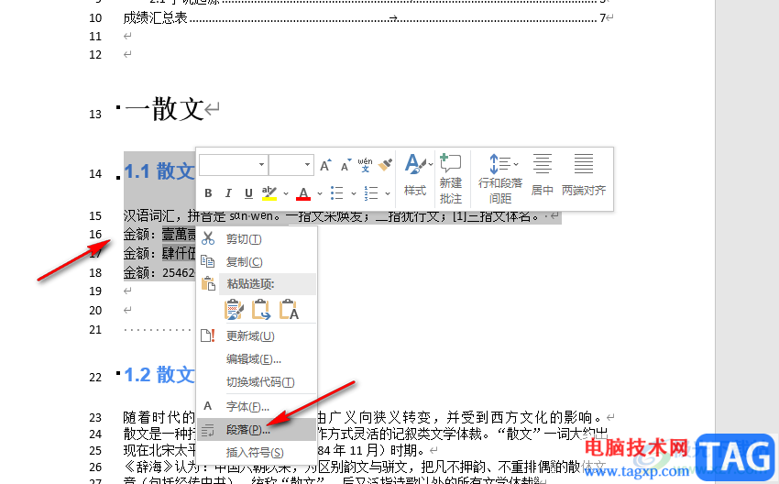Paste as text only icon
Image resolution: width=779 pixels, height=484 pixels.
tap(289, 309)
